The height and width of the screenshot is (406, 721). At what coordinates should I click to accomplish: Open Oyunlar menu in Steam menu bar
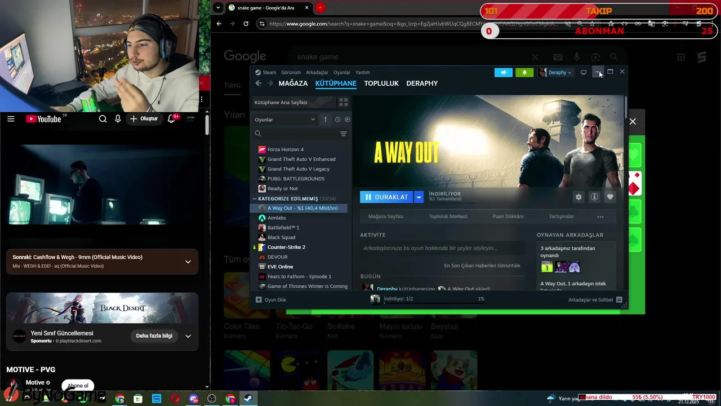tap(342, 72)
